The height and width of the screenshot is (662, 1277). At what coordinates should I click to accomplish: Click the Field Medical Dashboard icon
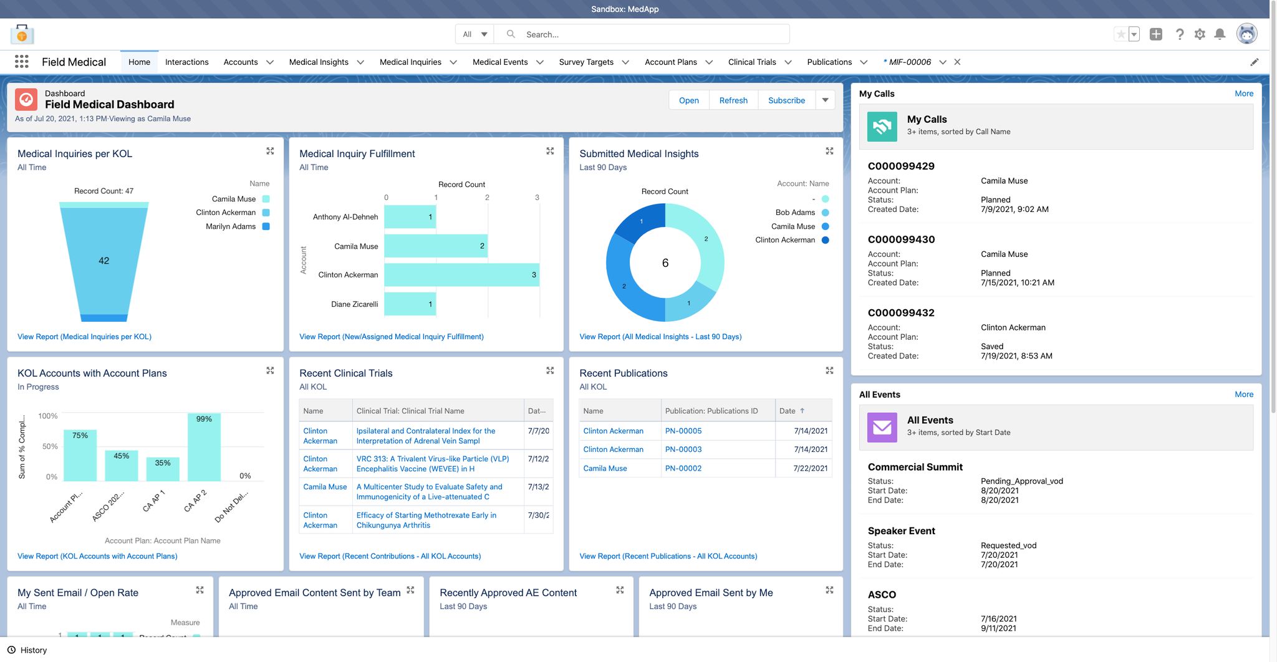click(x=26, y=100)
